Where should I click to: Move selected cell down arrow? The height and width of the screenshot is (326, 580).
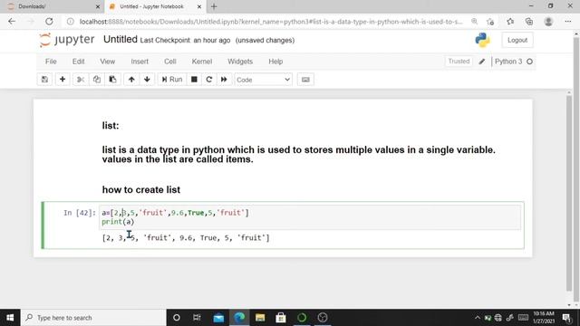(x=147, y=80)
